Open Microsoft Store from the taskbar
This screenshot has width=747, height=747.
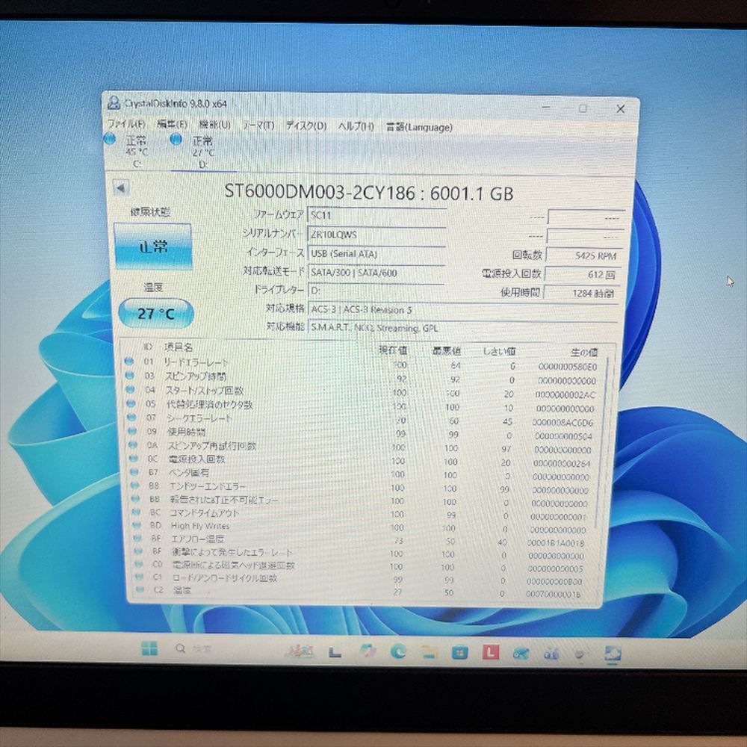pyautogui.click(x=459, y=652)
